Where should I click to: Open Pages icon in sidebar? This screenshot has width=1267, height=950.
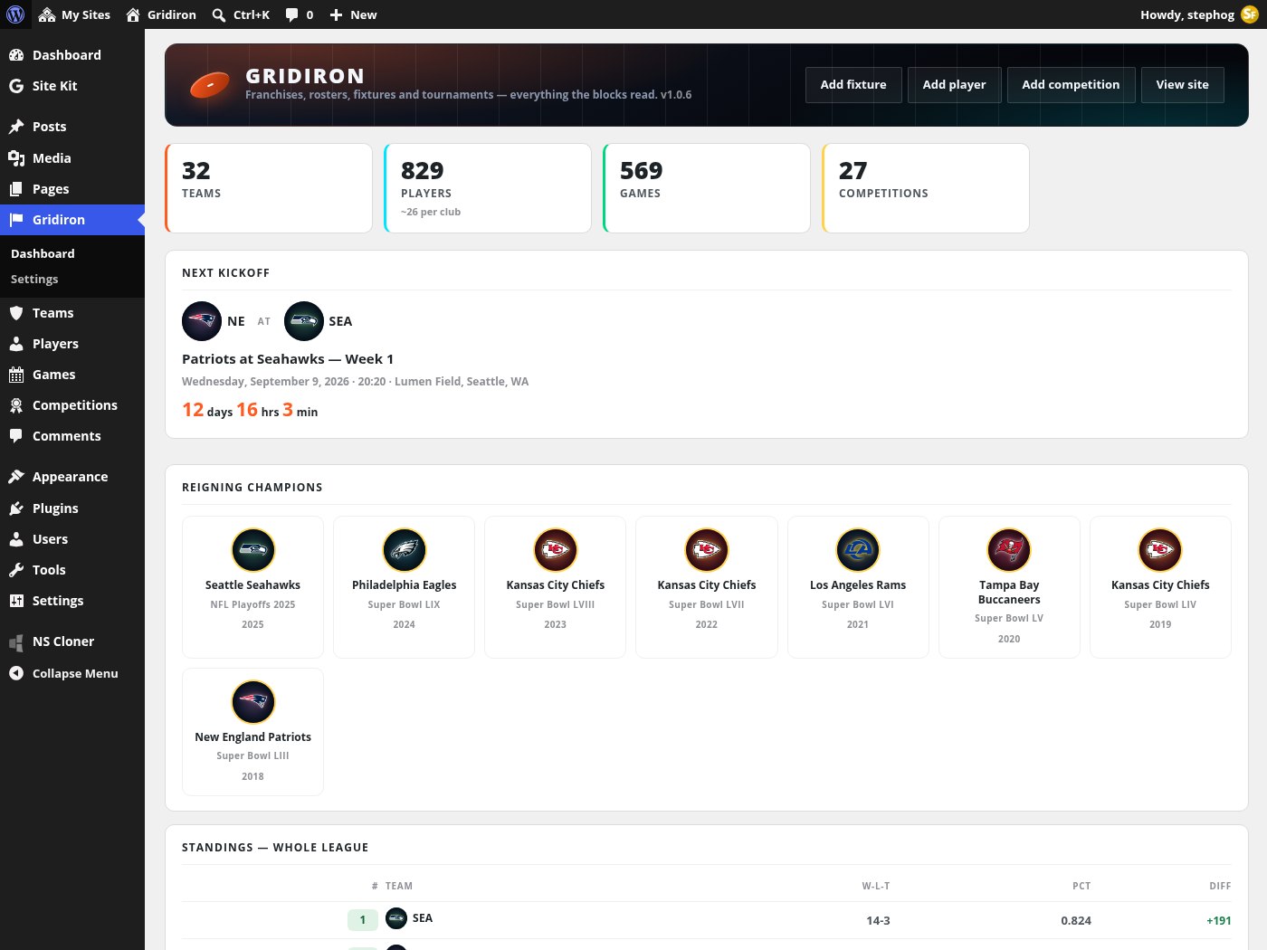pos(16,189)
